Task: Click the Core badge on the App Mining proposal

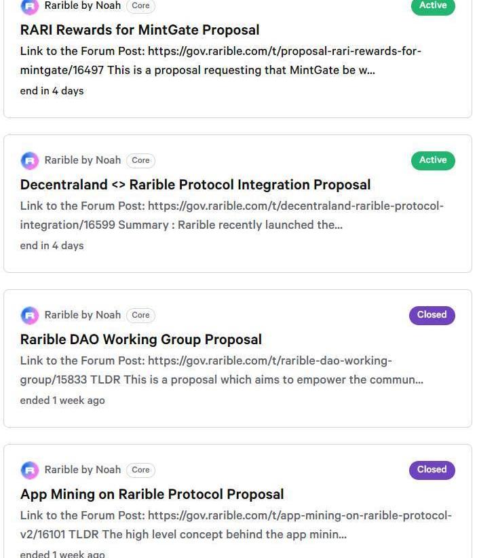Action: pyautogui.click(x=140, y=470)
